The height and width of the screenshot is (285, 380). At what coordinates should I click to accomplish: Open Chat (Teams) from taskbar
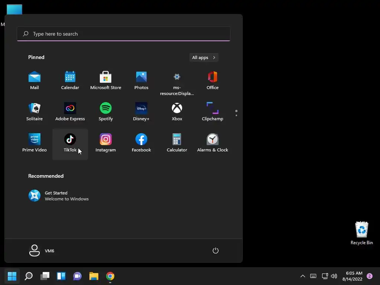tap(77, 276)
